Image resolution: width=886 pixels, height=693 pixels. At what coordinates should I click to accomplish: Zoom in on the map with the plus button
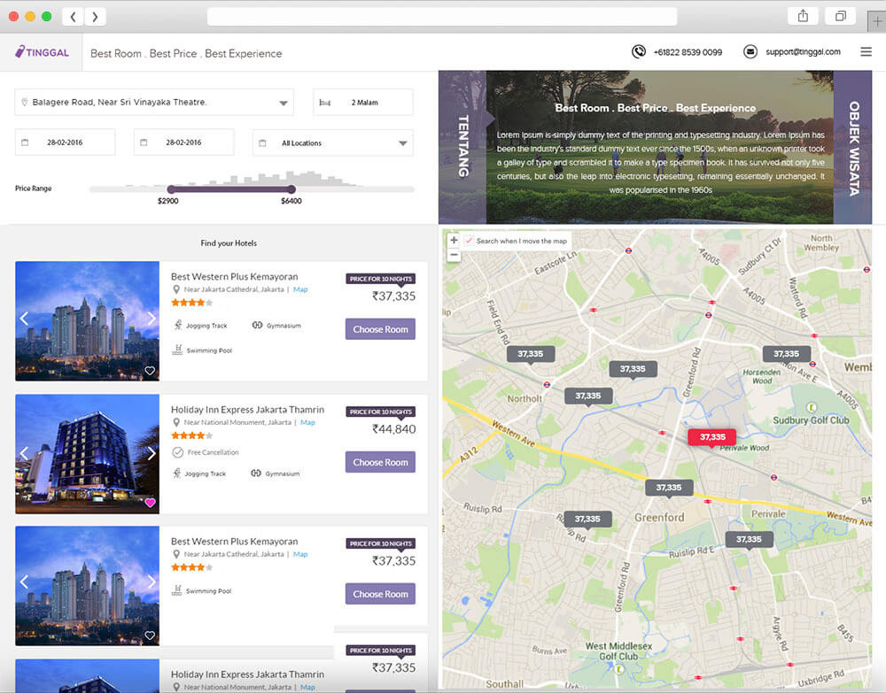click(x=454, y=240)
